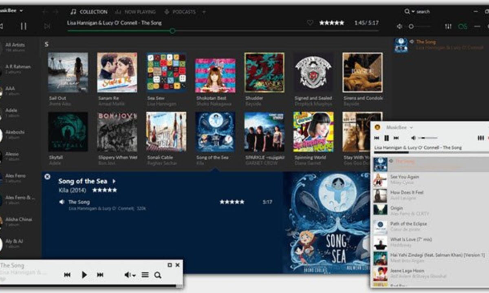This screenshot has height=293, width=489.
Task: Switch to the Podcasts tab
Action: [180, 12]
